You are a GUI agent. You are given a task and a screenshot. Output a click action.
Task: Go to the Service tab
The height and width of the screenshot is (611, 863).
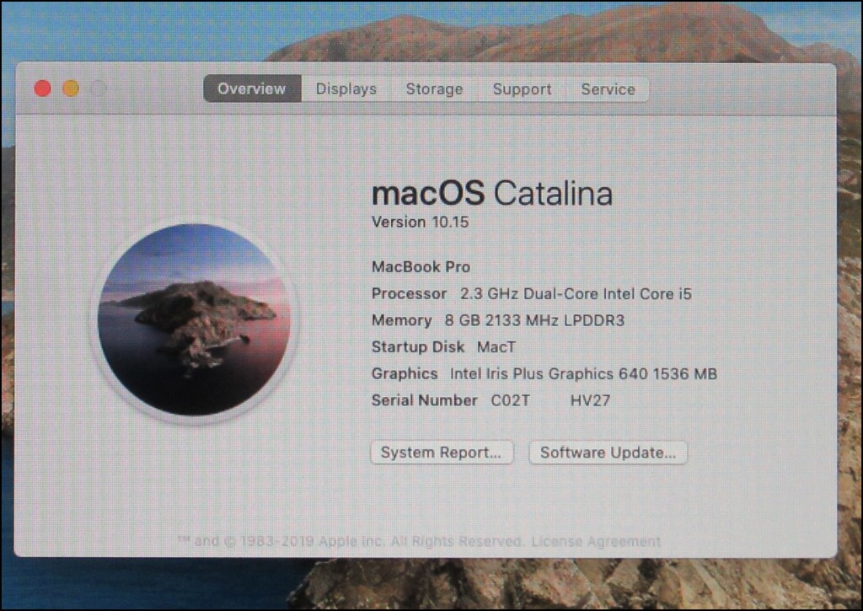coord(608,88)
